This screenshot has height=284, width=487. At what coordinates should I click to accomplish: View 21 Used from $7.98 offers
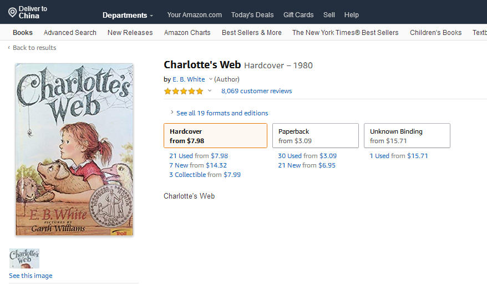pos(199,156)
